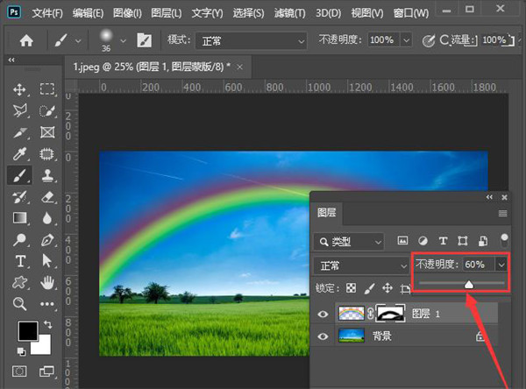
Task: Open the 图层(L) menu
Action: (166, 14)
